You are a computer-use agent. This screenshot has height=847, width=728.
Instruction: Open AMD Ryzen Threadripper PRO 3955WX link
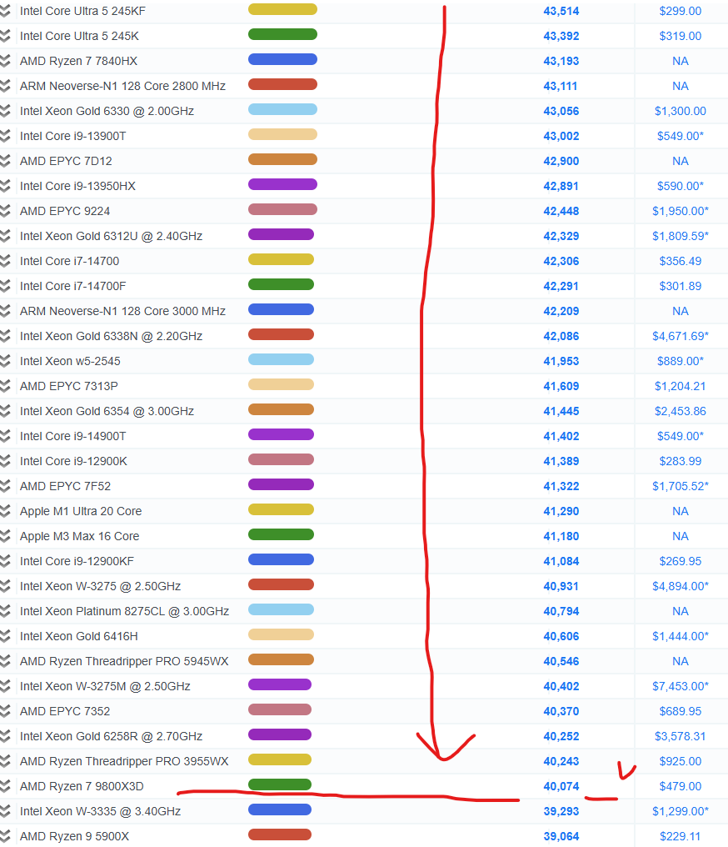coord(124,762)
